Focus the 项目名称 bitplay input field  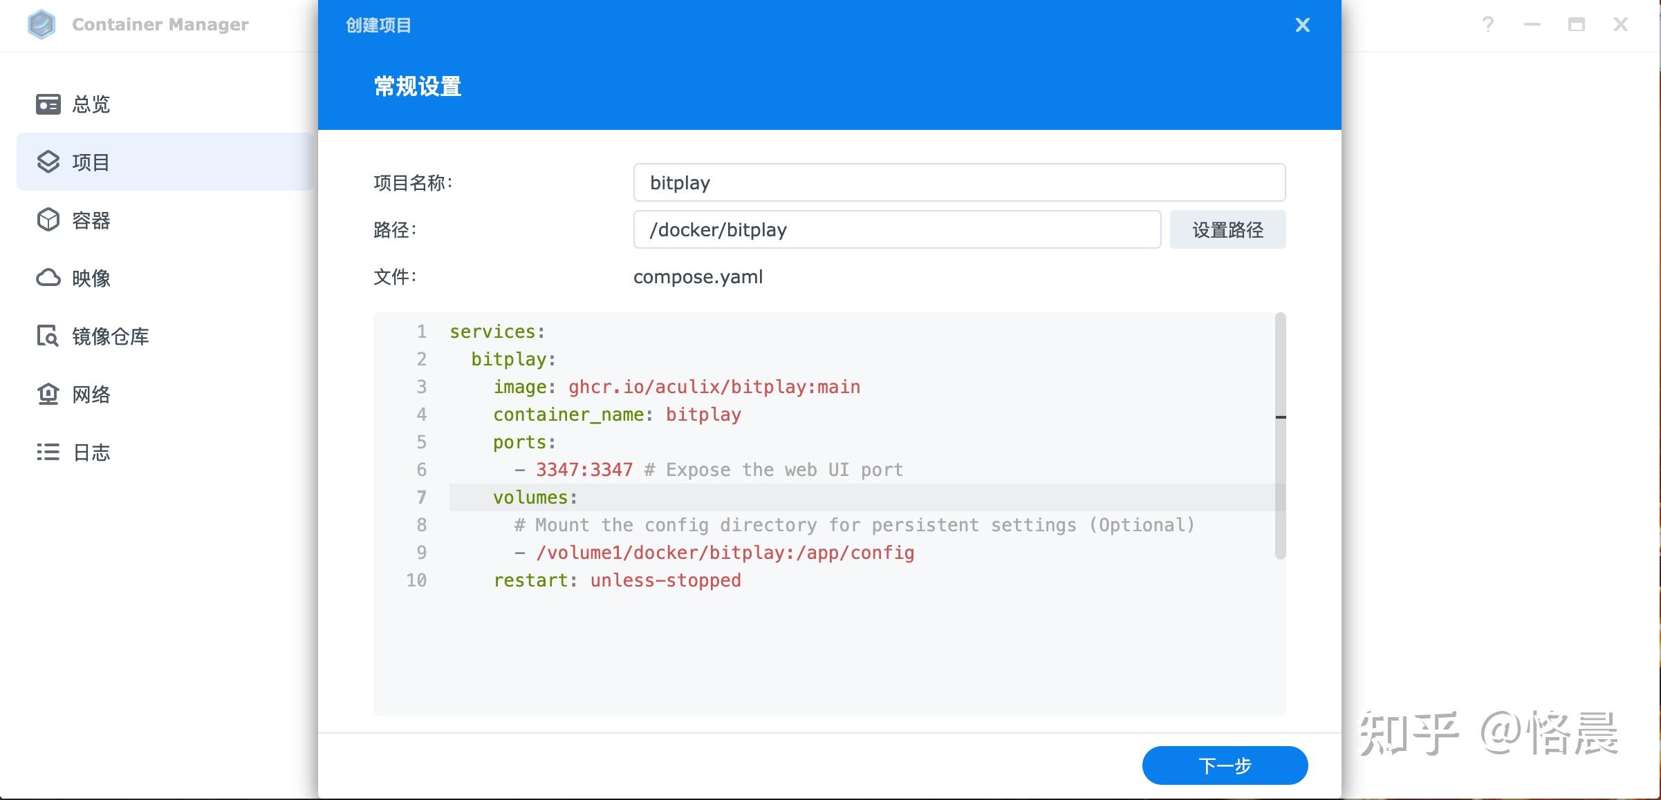coord(959,183)
